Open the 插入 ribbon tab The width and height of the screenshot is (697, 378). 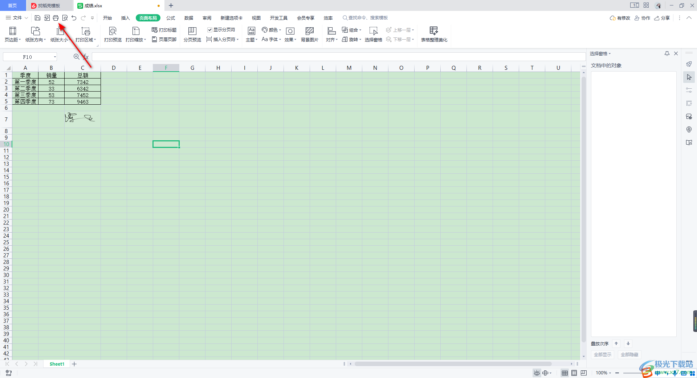tap(126, 18)
